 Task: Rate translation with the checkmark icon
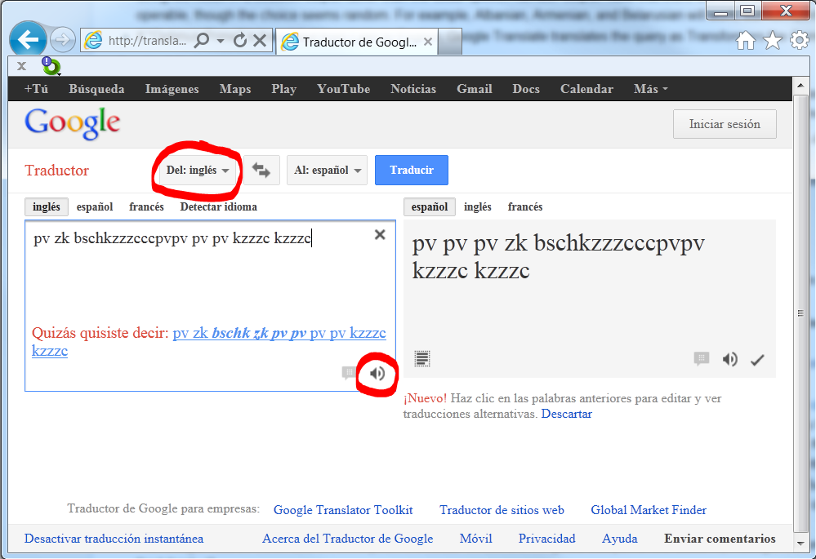coord(757,360)
